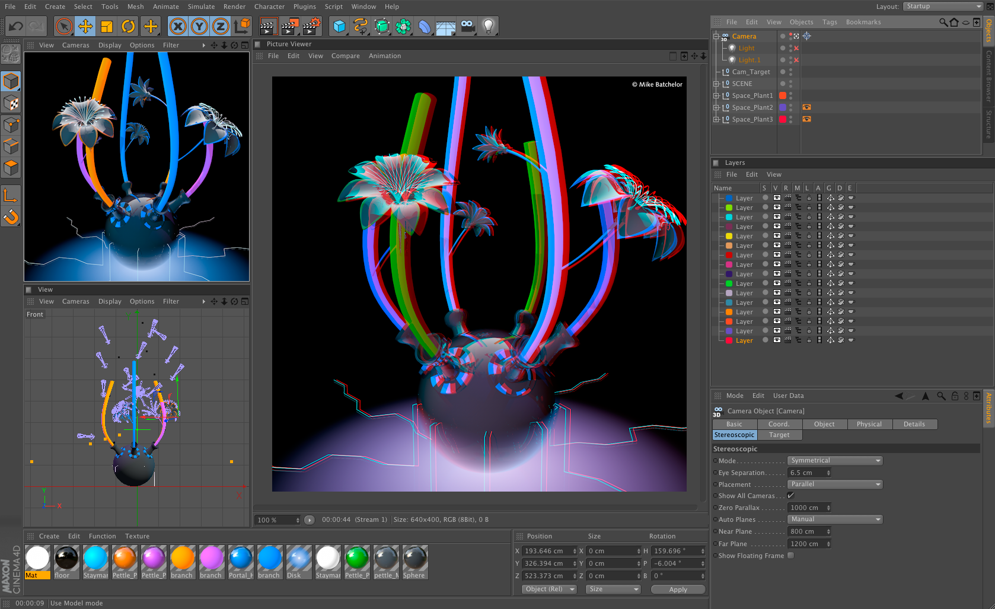This screenshot has height=609, width=995.
Task: Switch to Physical camera tab
Action: [x=869, y=424]
